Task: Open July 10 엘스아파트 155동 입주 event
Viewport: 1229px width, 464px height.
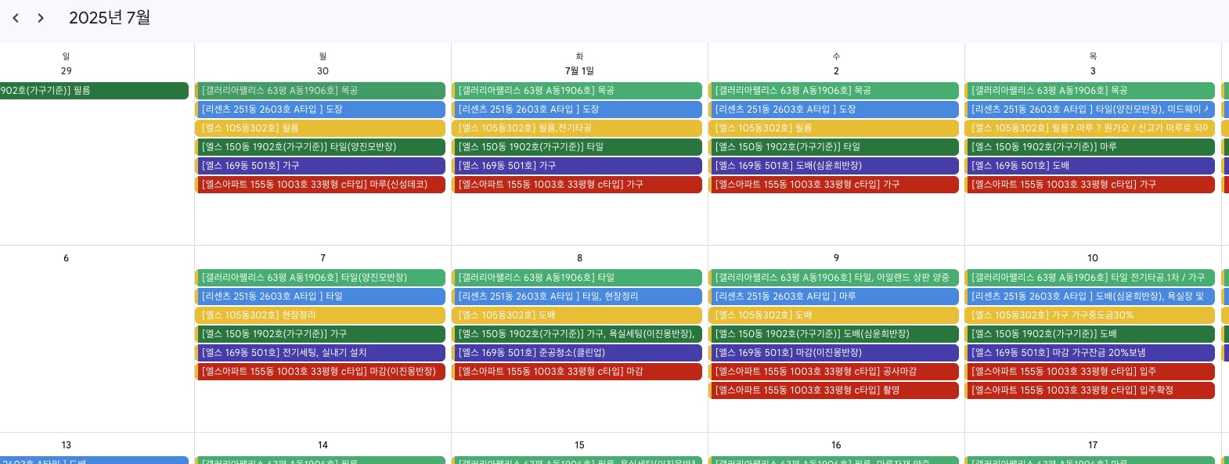Action: point(1090,372)
